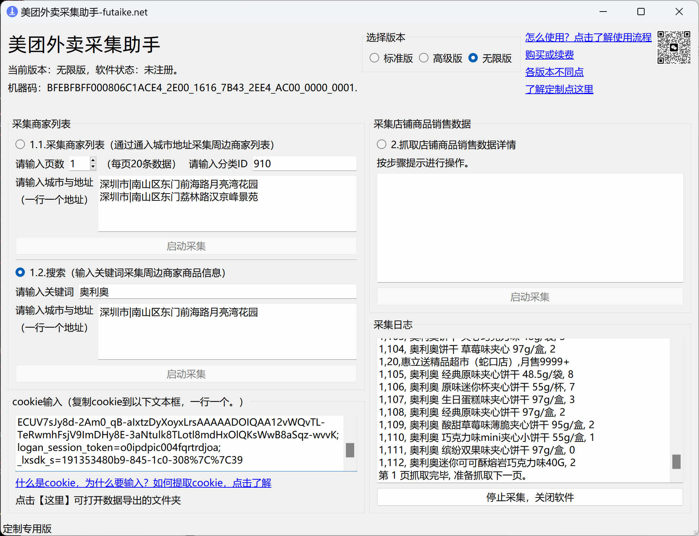Click the app icon in title bar

pyautogui.click(x=12, y=12)
